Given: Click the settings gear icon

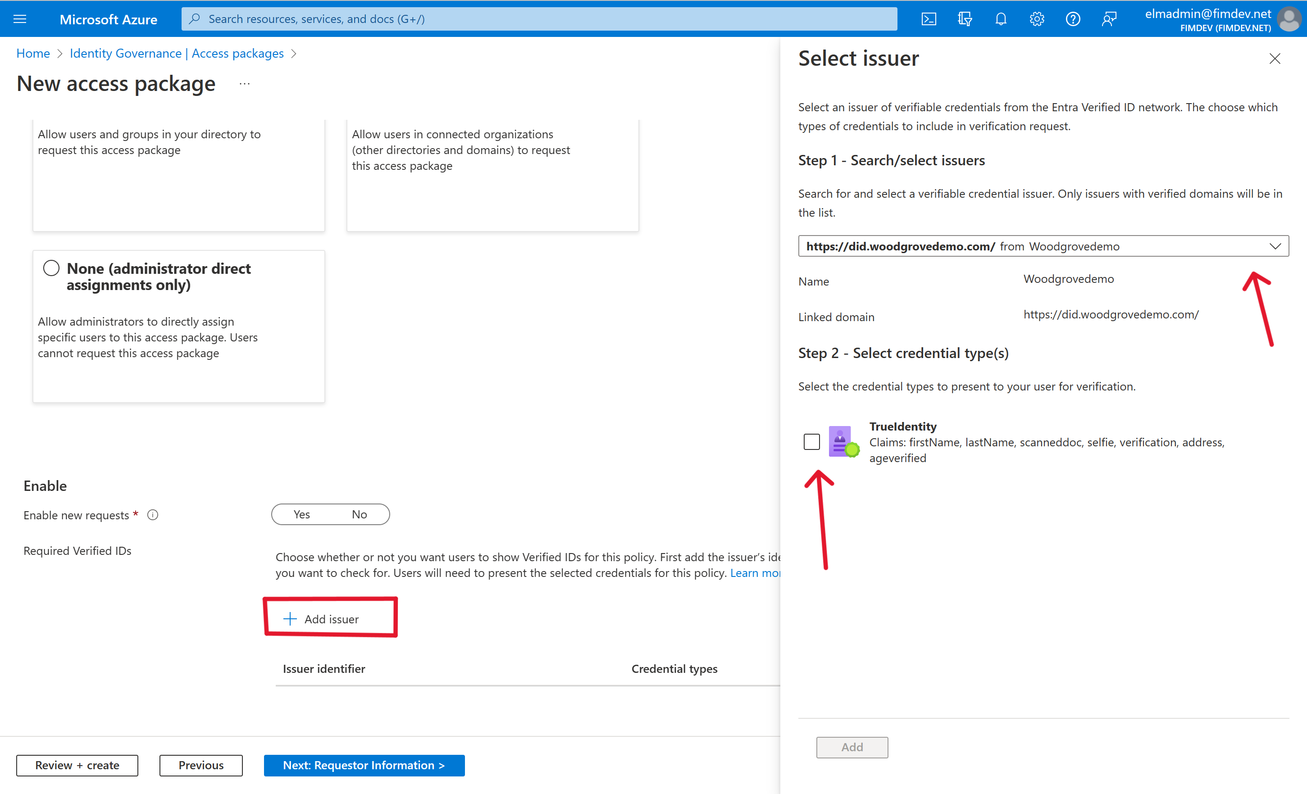Looking at the screenshot, I should click(x=1036, y=18).
